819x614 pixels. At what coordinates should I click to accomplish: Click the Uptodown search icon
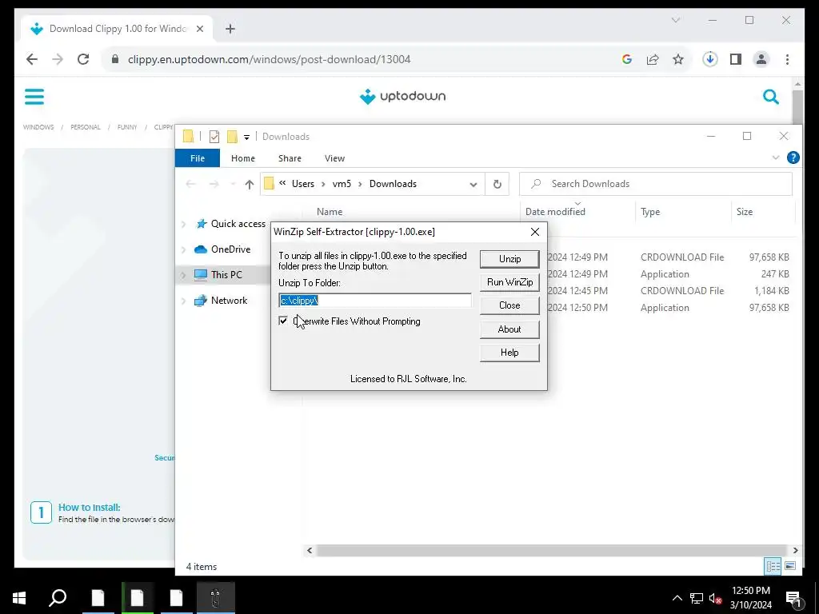(771, 97)
